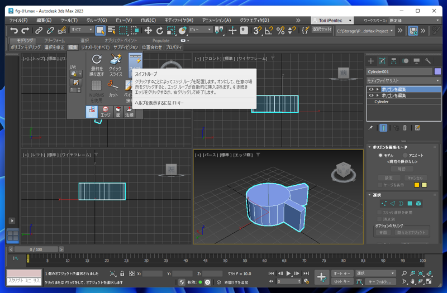The width and height of the screenshot is (447, 293).
Task: Toggle the Percent Snap icon
Action: click(280, 30)
